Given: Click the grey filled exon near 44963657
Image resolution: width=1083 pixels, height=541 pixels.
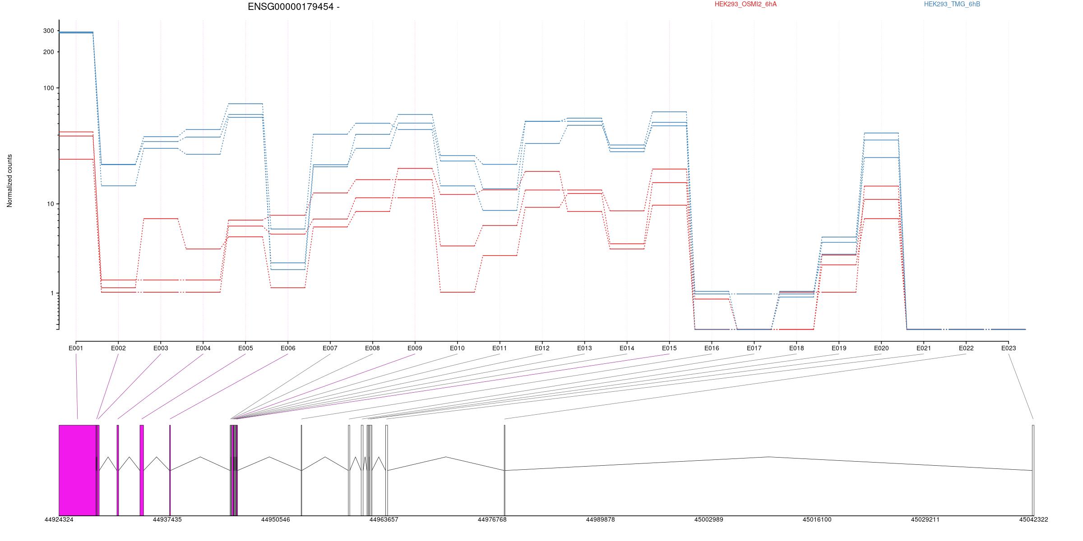Looking at the screenshot, I should click(x=370, y=470).
